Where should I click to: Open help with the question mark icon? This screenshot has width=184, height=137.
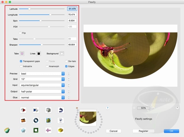(108, 108)
